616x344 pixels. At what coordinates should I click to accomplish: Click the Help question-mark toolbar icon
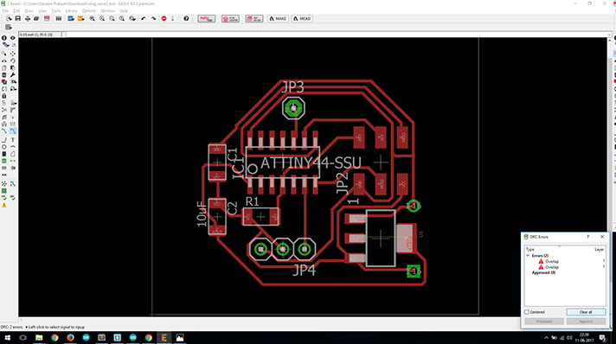[x=186, y=18]
